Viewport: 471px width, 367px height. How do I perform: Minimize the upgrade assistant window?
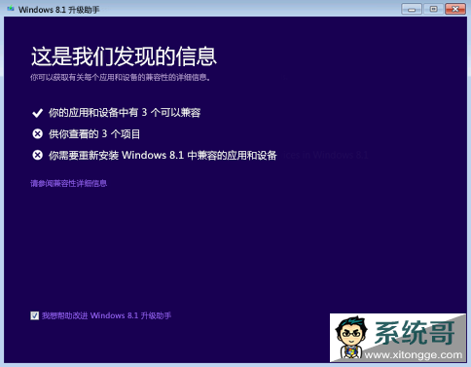click(x=412, y=9)
